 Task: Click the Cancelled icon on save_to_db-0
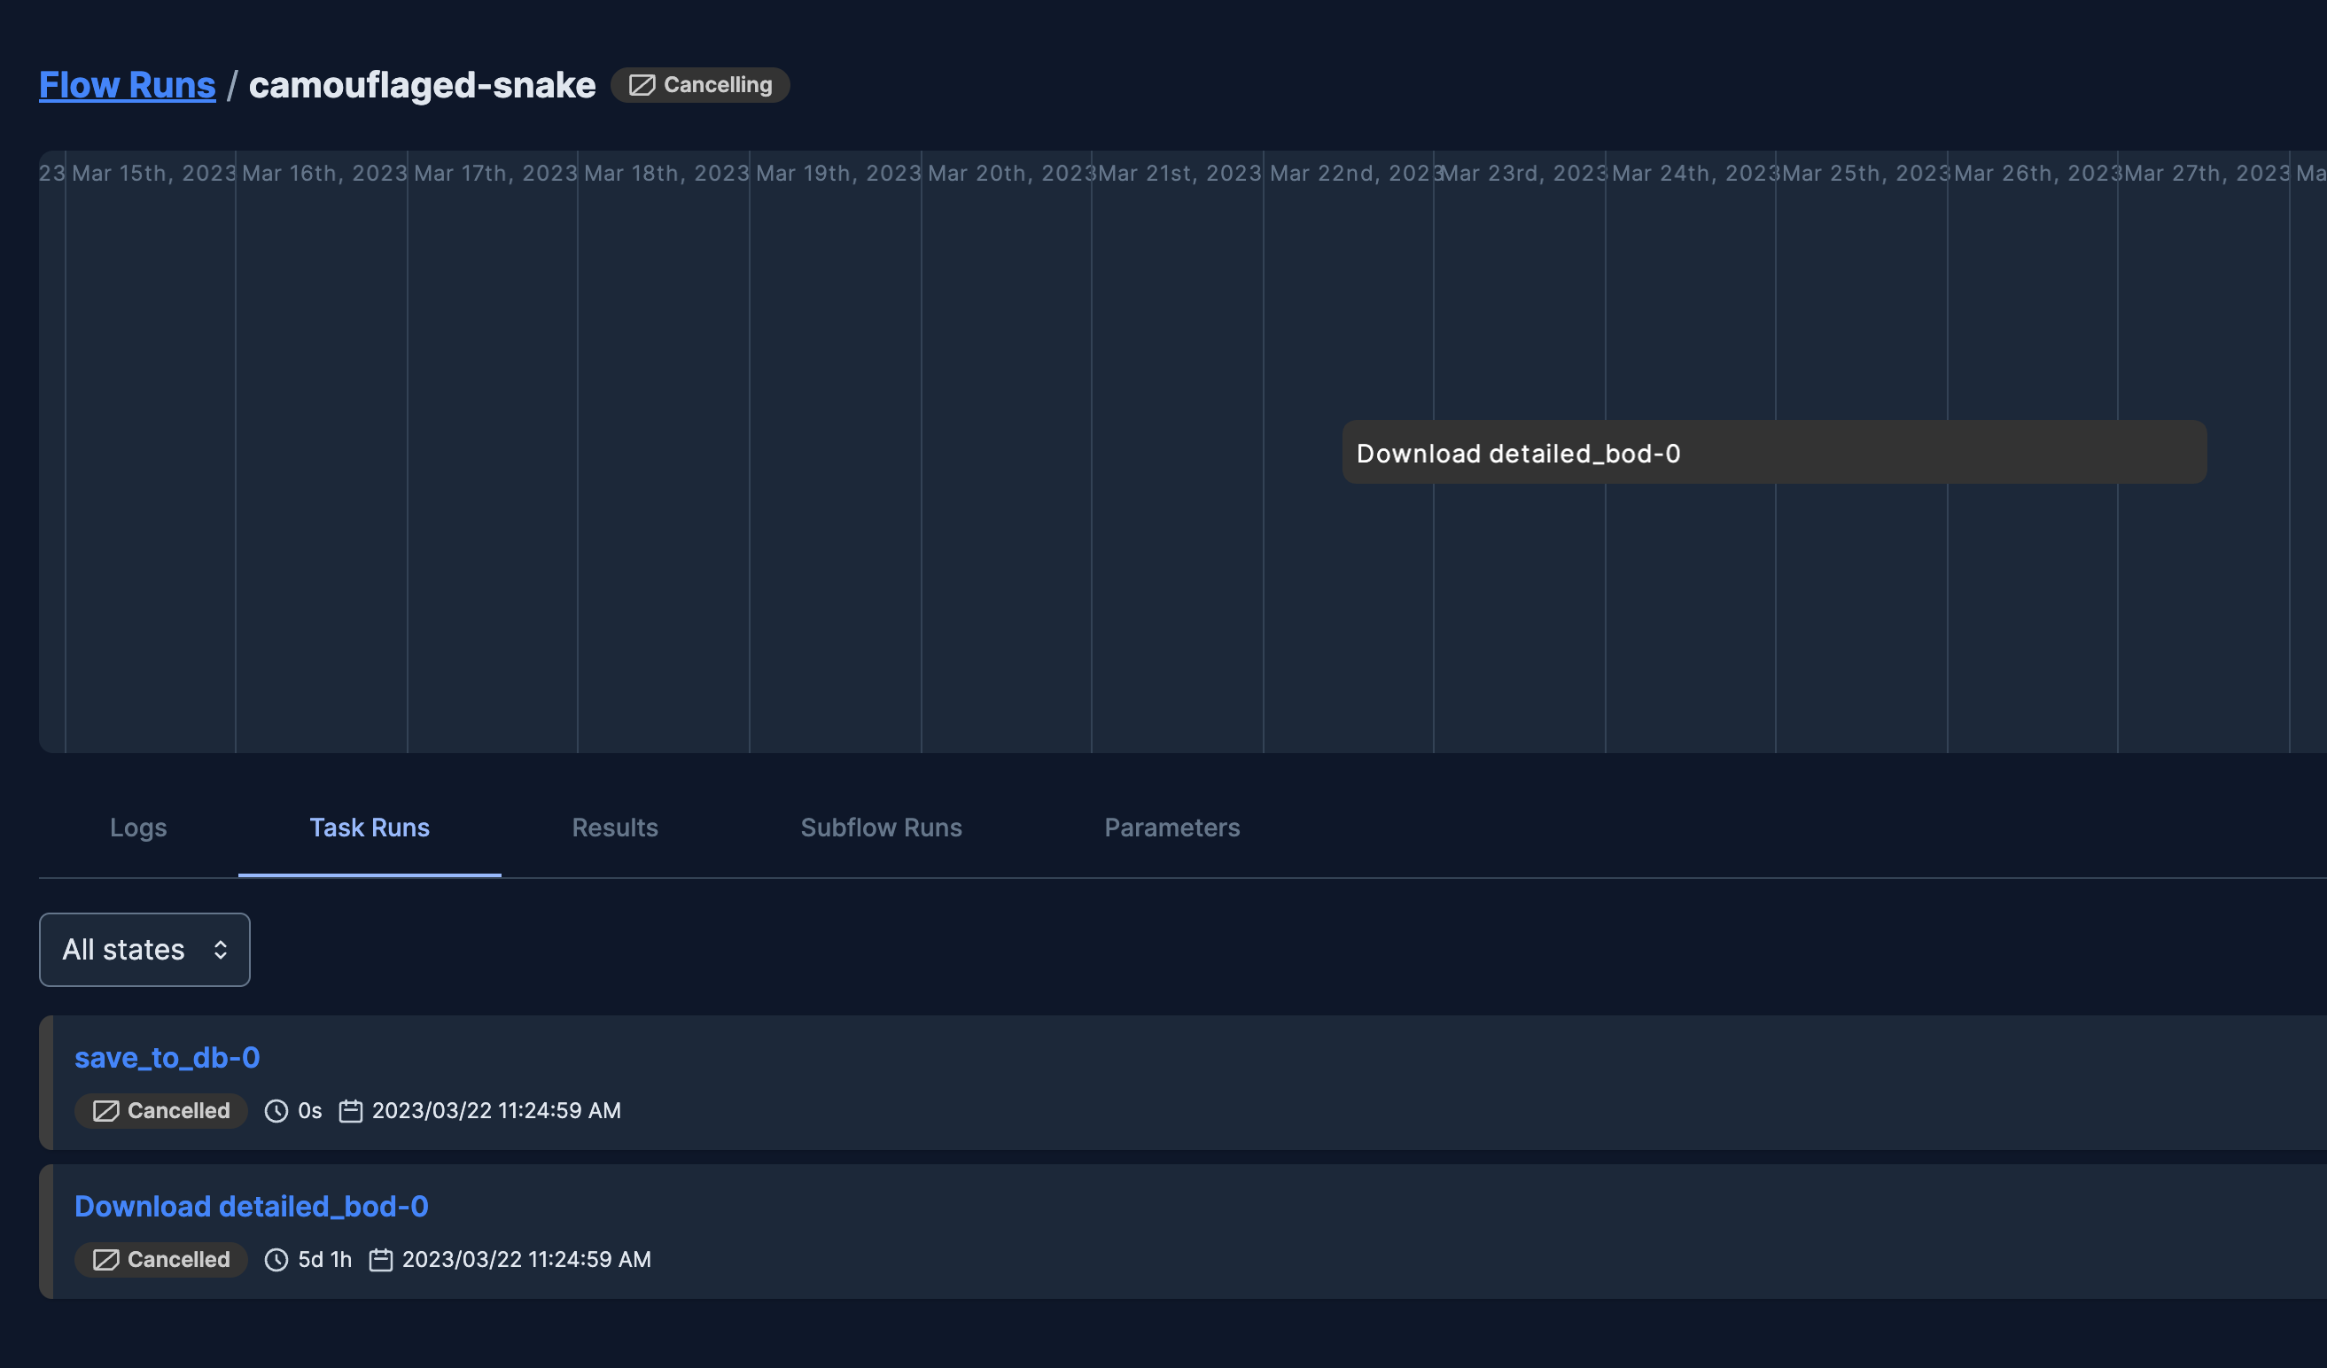(106, 1110)
